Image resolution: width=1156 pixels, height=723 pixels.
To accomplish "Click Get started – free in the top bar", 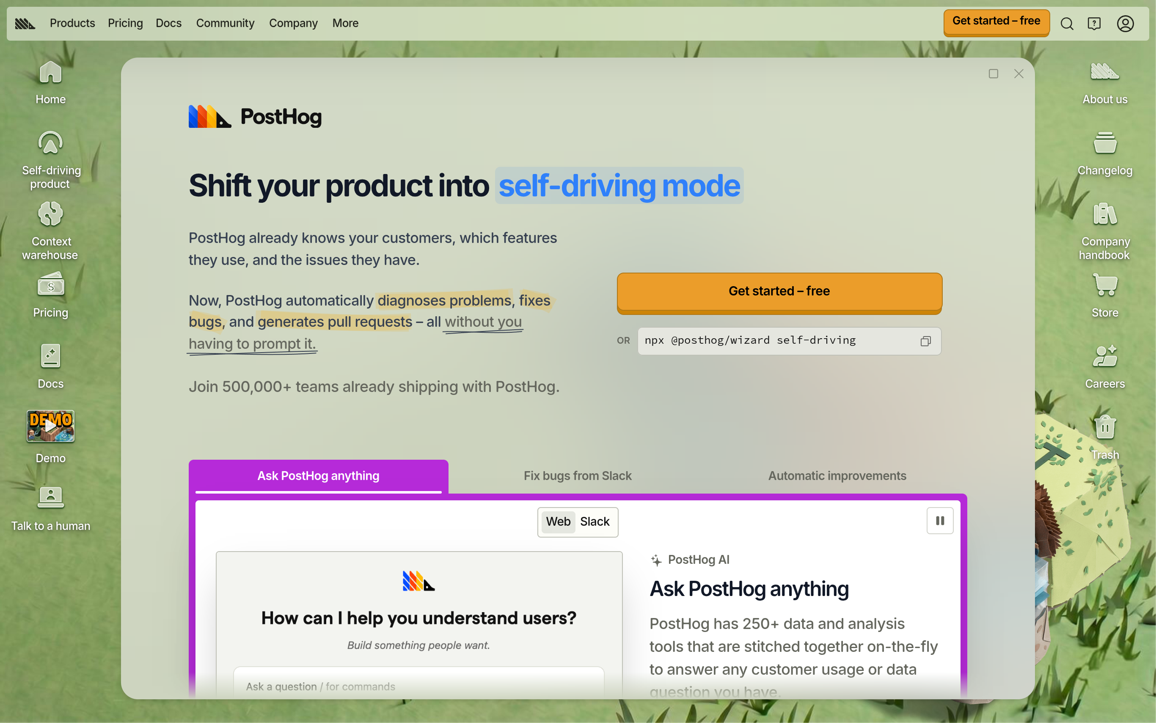I will [x=996, y=22].
